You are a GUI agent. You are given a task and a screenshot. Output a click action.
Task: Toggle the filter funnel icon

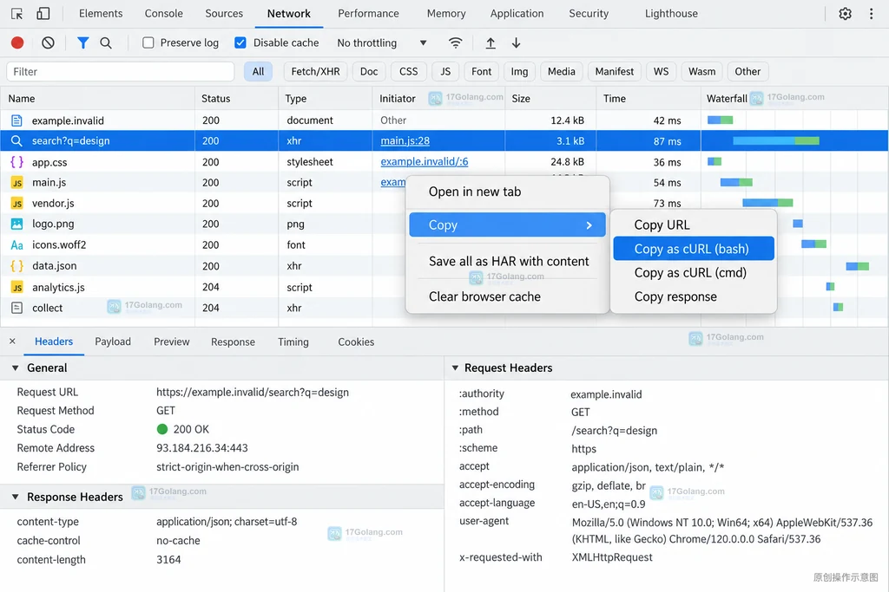click(82, 43)
